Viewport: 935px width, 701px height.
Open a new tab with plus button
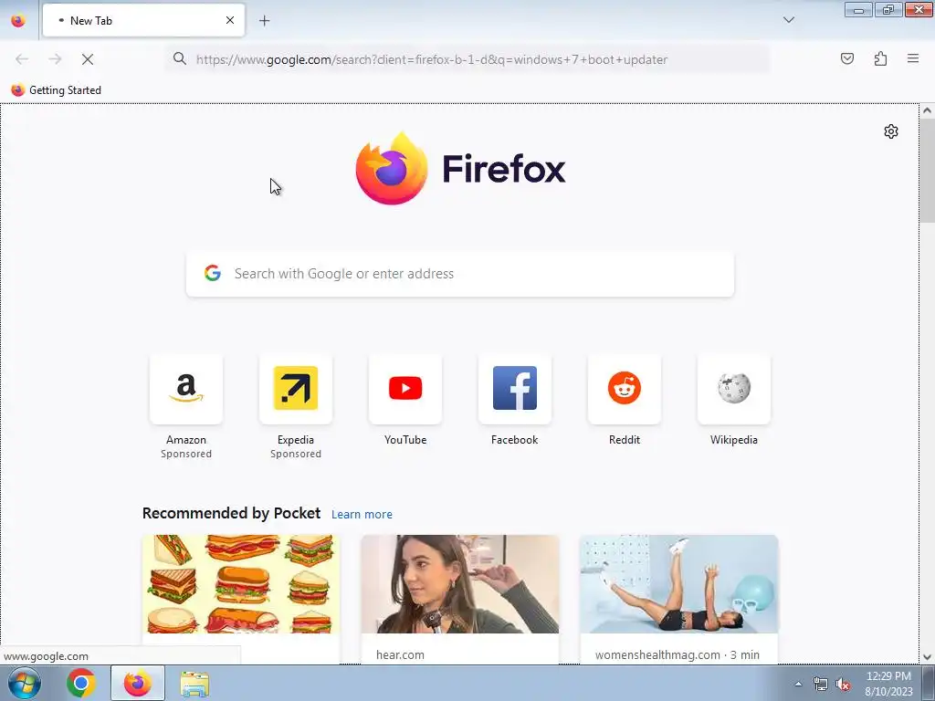(264, 21)
